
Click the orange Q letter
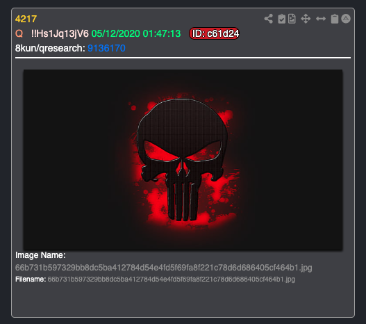coord(19,33)
